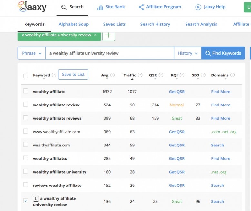The image size is (251, 211).
Task: Sort by SEO column header
Action: 196,75
